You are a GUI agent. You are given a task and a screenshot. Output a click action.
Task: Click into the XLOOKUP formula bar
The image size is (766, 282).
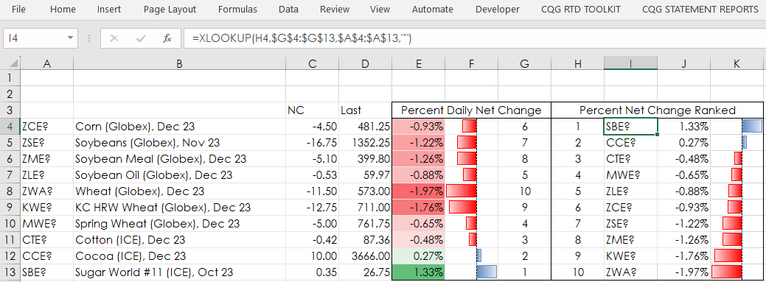pyautogui.click(x=474, y=38)
